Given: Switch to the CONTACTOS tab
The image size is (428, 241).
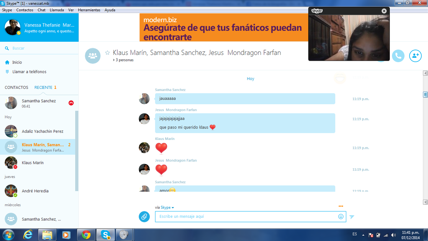Looking at the screenshot, I should (x=16, y=87).
